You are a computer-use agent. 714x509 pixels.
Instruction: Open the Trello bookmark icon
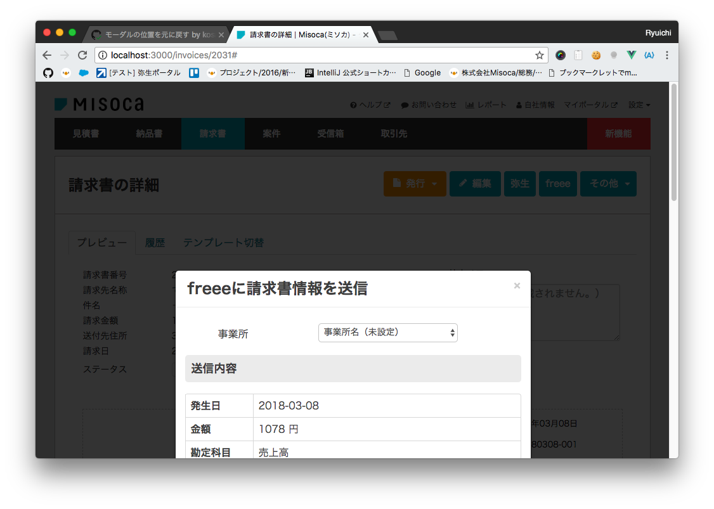(194, 73)
